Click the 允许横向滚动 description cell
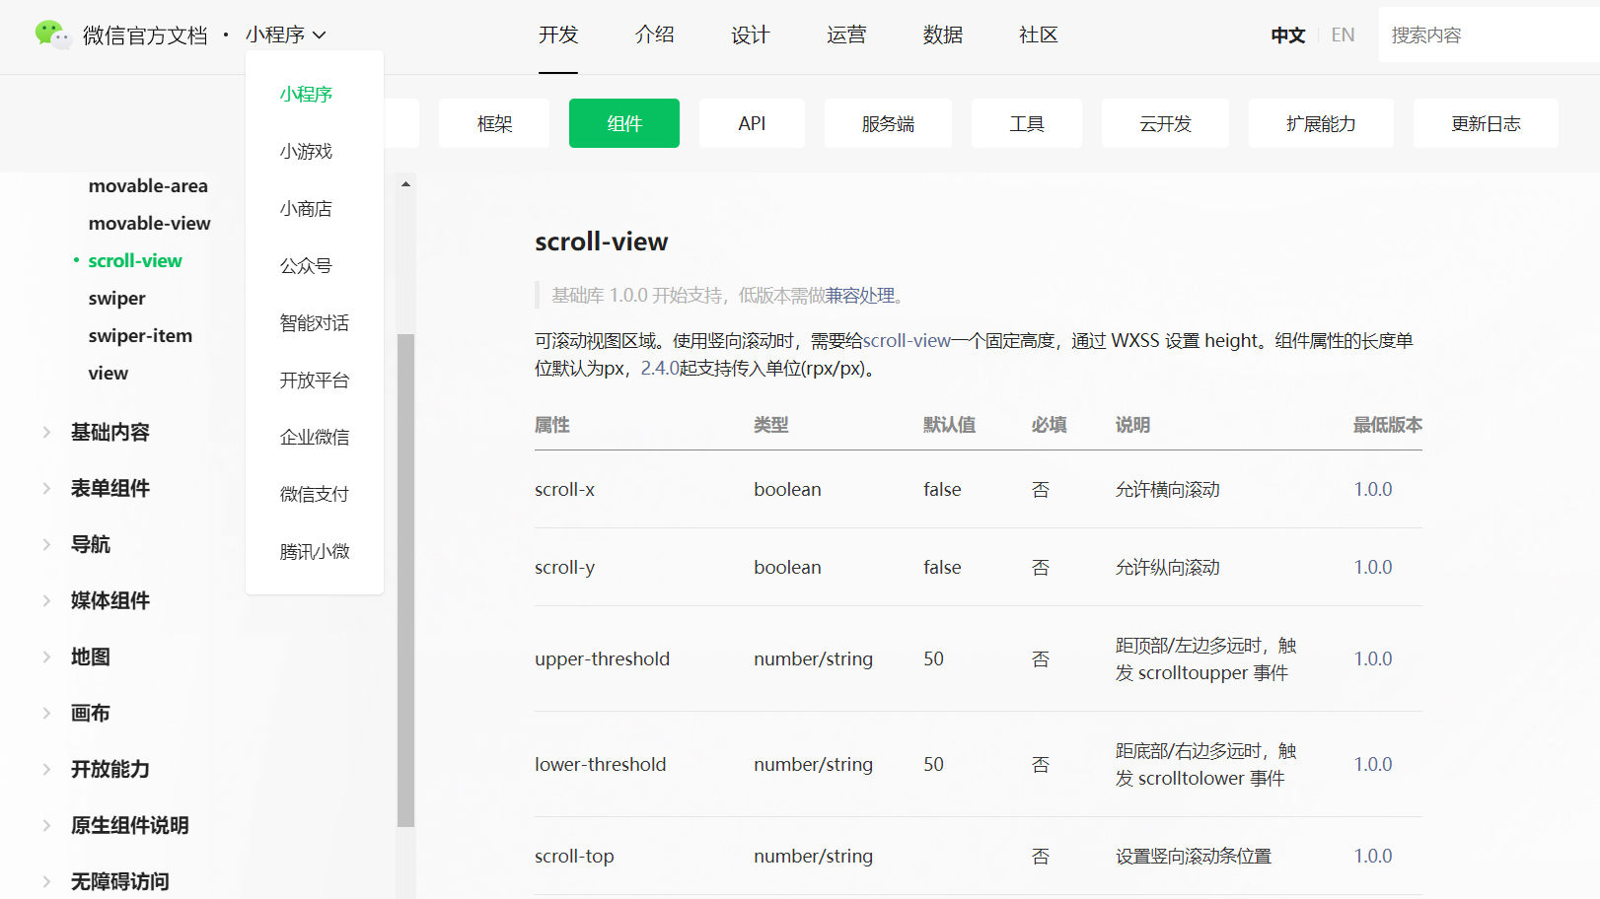This screenshot has width=1600, height=899. 1167,490
